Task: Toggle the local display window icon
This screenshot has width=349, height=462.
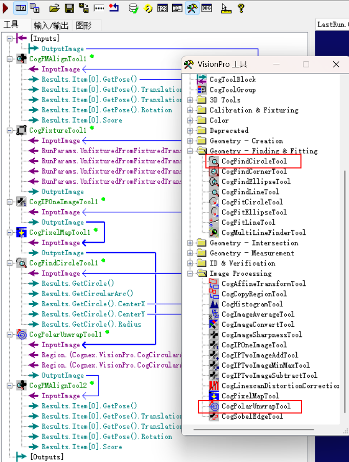Action: click(x=20, y=8)
